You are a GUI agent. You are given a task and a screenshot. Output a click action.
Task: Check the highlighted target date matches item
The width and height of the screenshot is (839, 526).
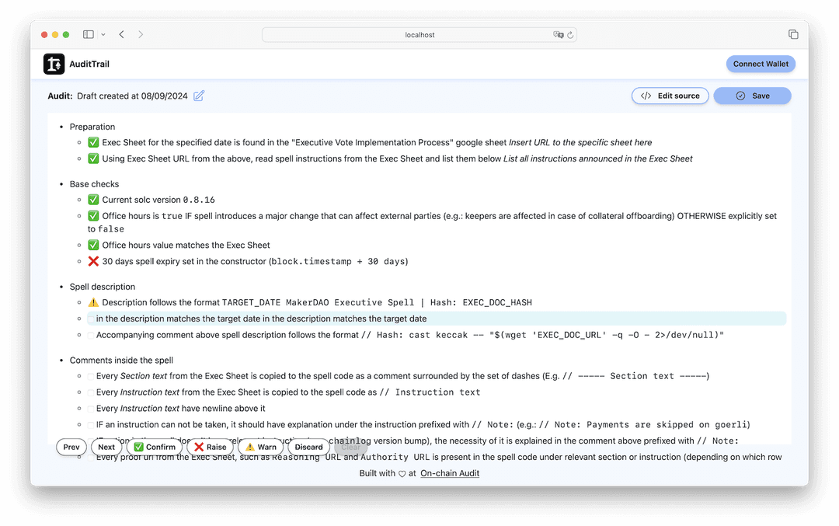point(91,319)
